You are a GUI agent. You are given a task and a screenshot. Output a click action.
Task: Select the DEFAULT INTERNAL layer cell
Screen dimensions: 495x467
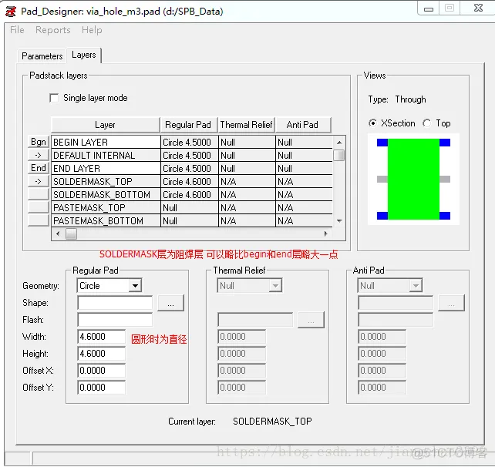click(106, 156)
